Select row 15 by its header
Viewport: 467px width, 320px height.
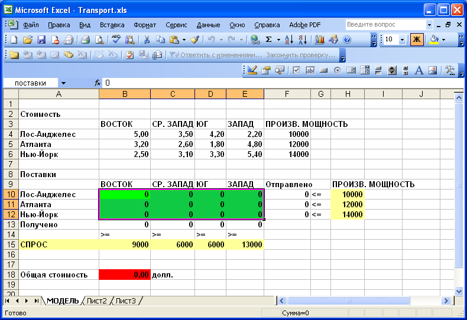pyautogui.click(x=11, y=244)
